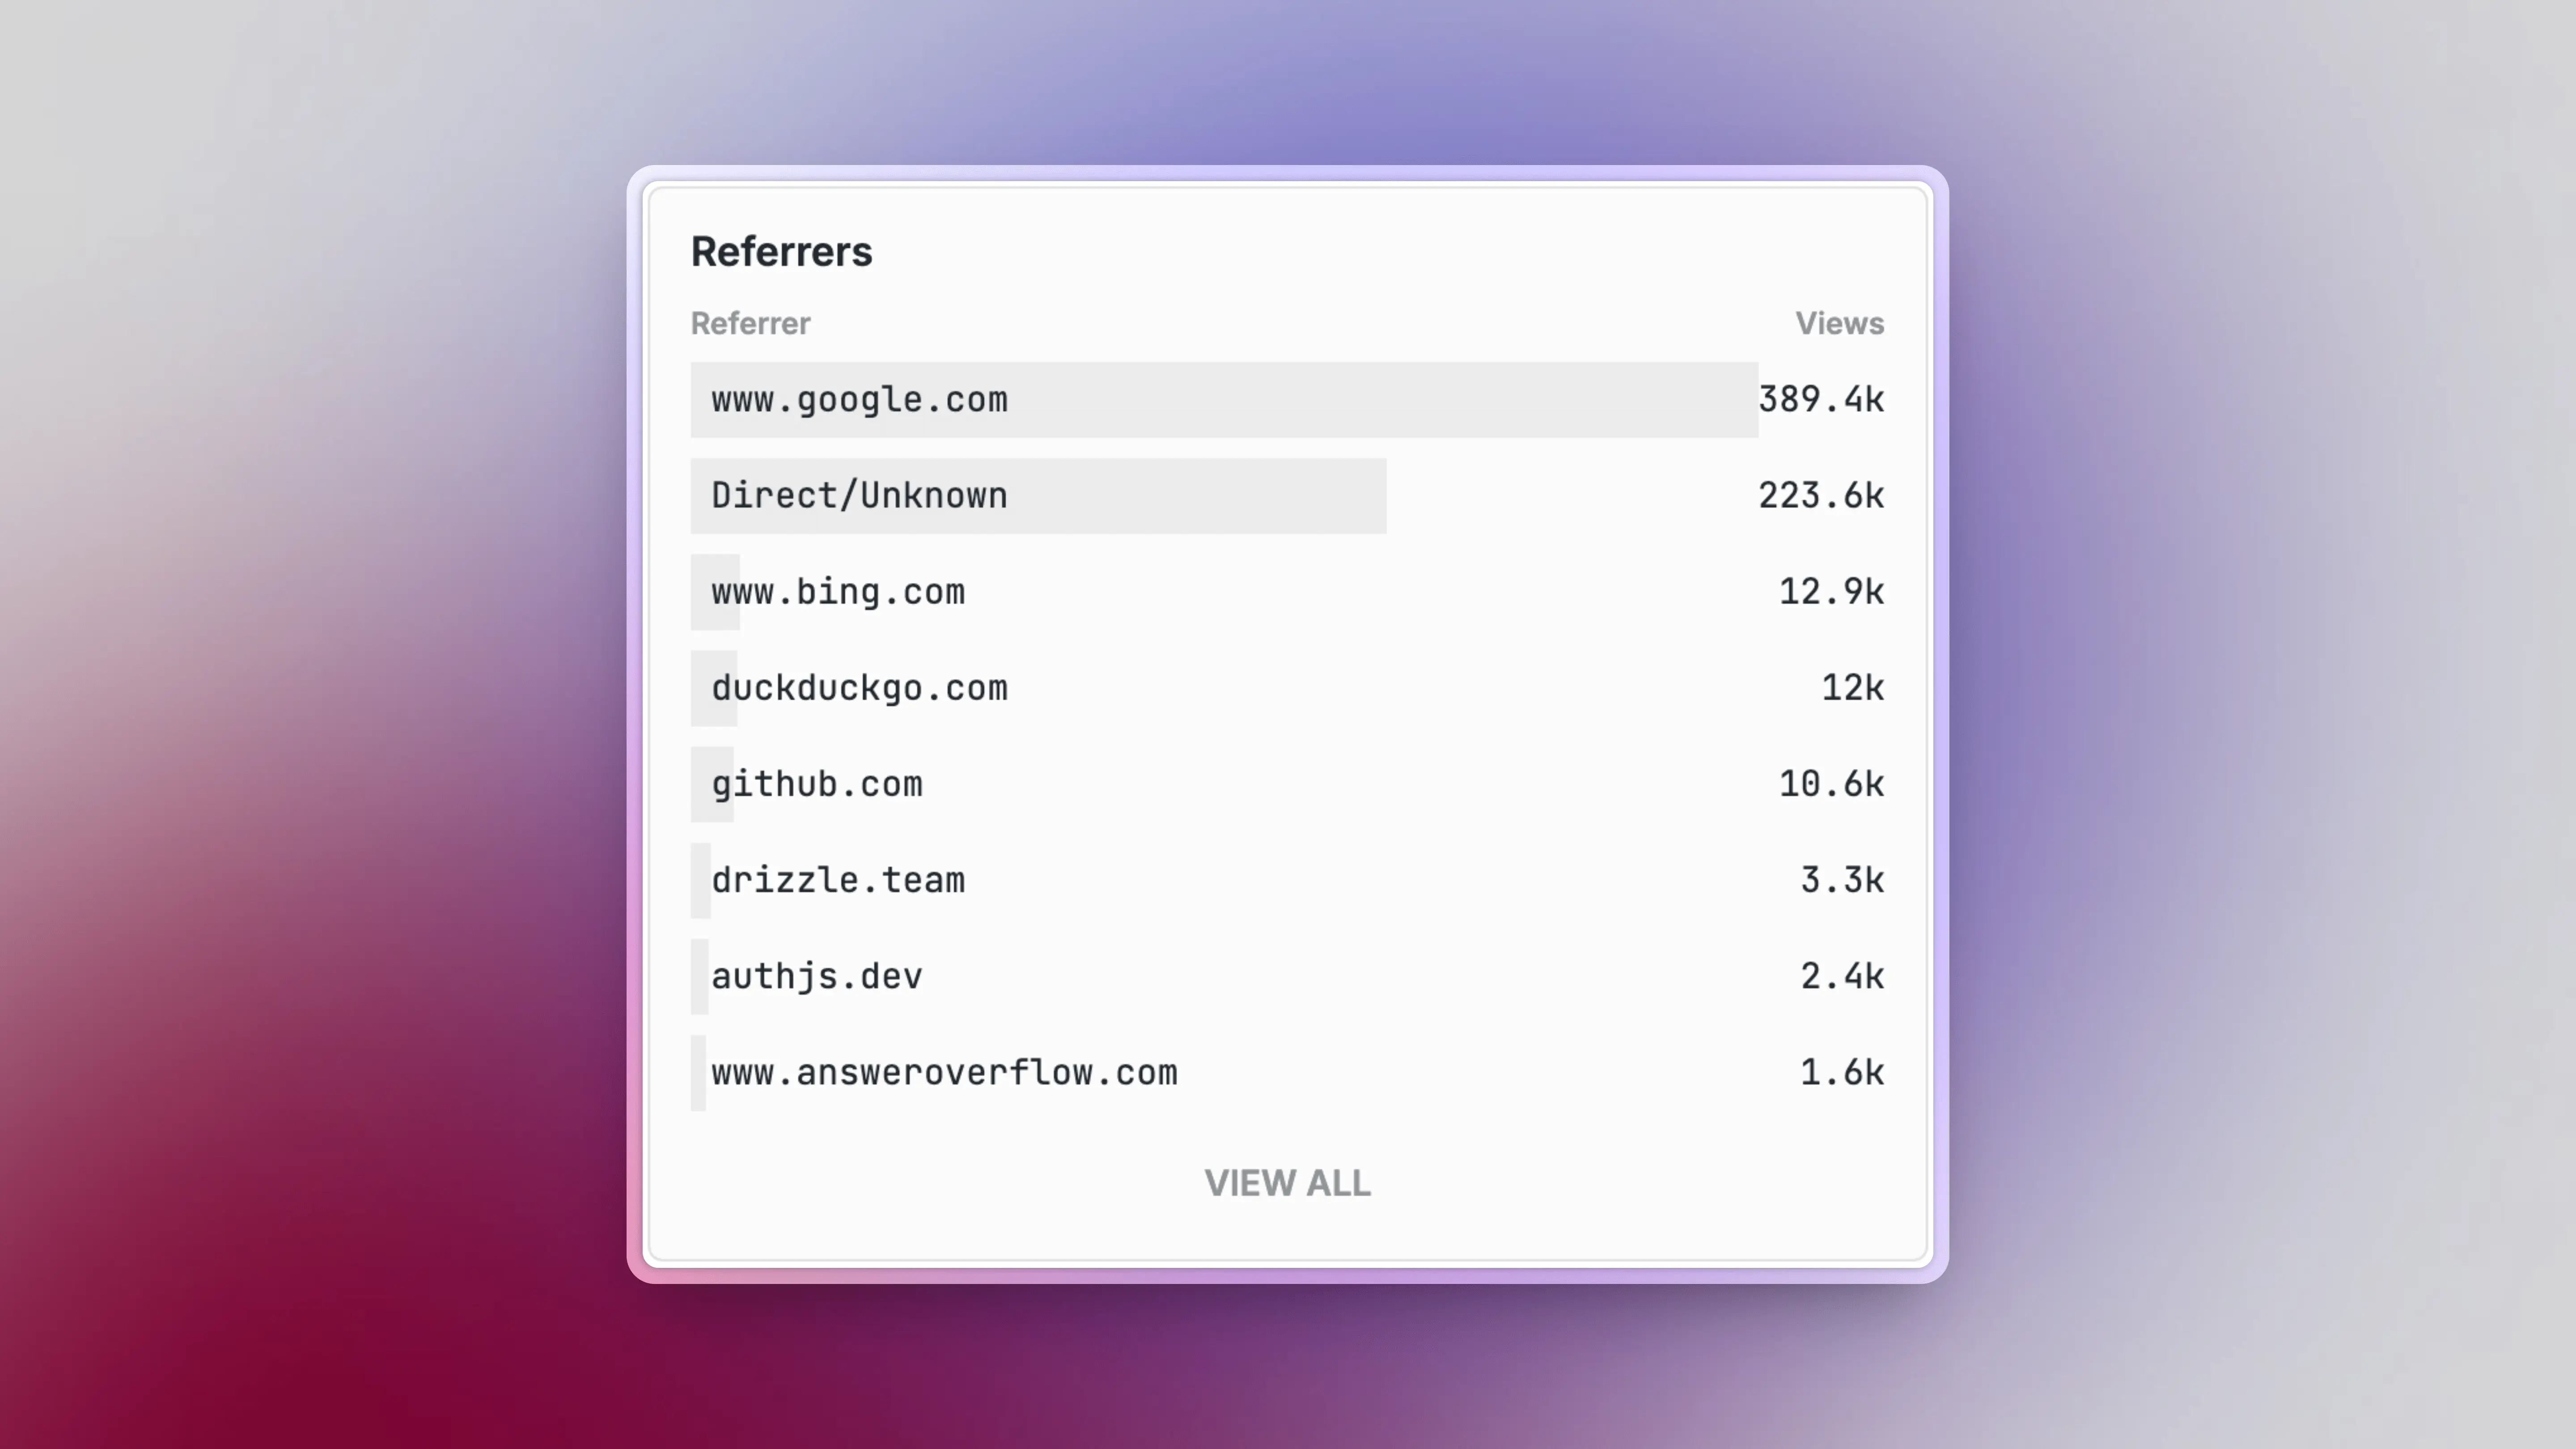The image size is (2576, 1449).
Task: Select the duckduckgo.com referrer row
Action: pos(1287,688)
